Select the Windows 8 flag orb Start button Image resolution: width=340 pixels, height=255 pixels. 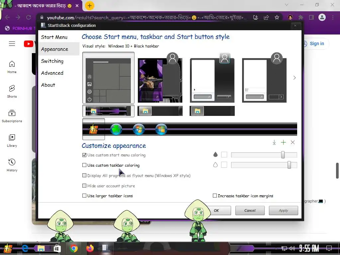point(161,129)
